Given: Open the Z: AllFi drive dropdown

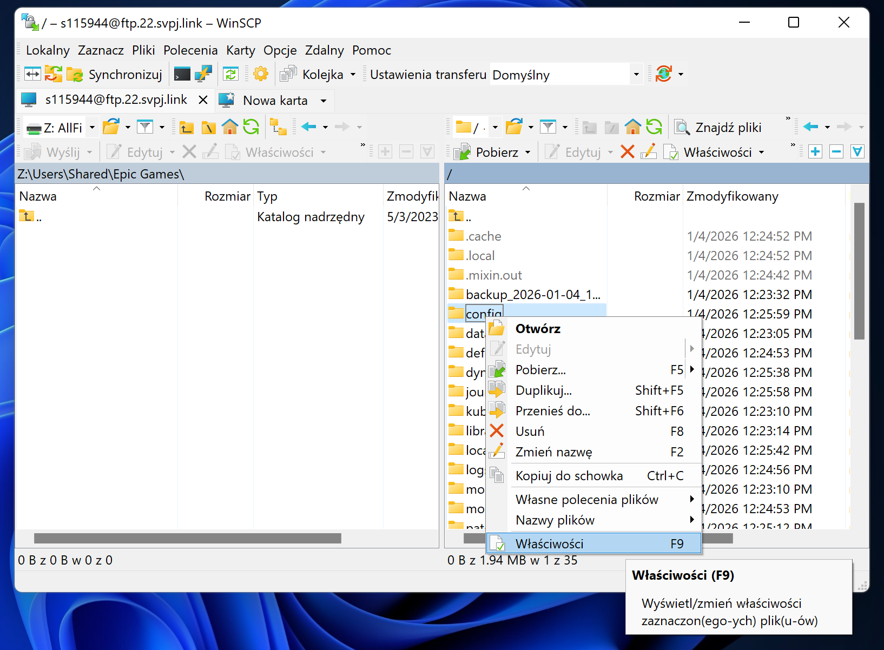Looking at the screenshot, I should (x=92, y=128).
